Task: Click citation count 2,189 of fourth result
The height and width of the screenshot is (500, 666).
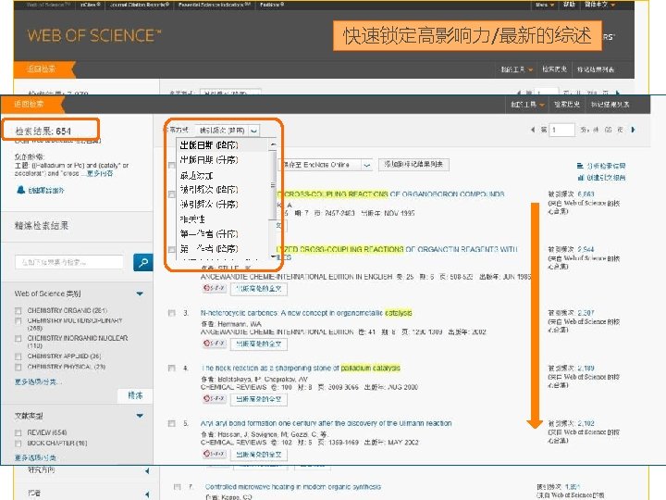Action: pos(586,369)
